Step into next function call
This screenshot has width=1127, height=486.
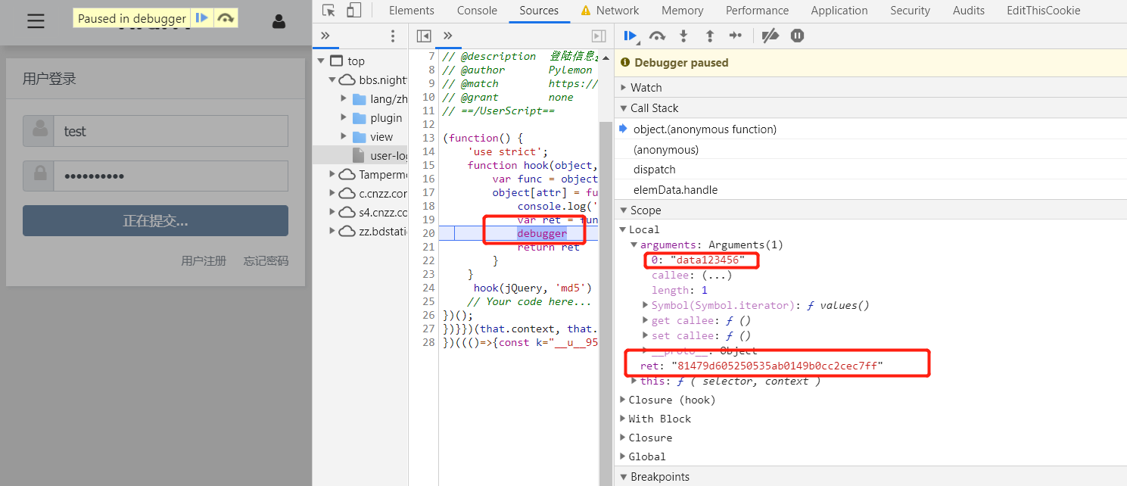point(683,36)
